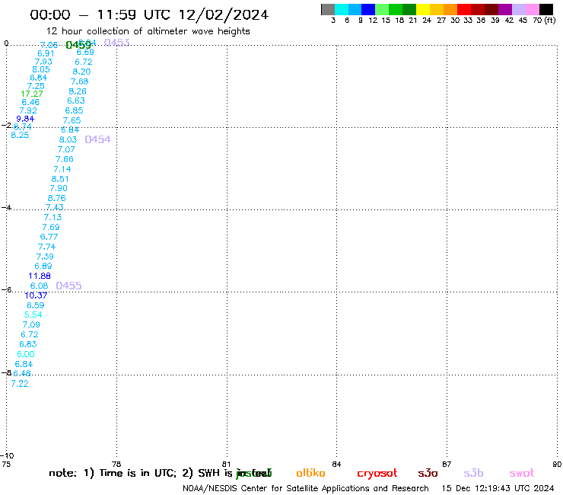Click the wave height value 7.65
The height and width of the screenshot is (495, 563).
(72, 120)
